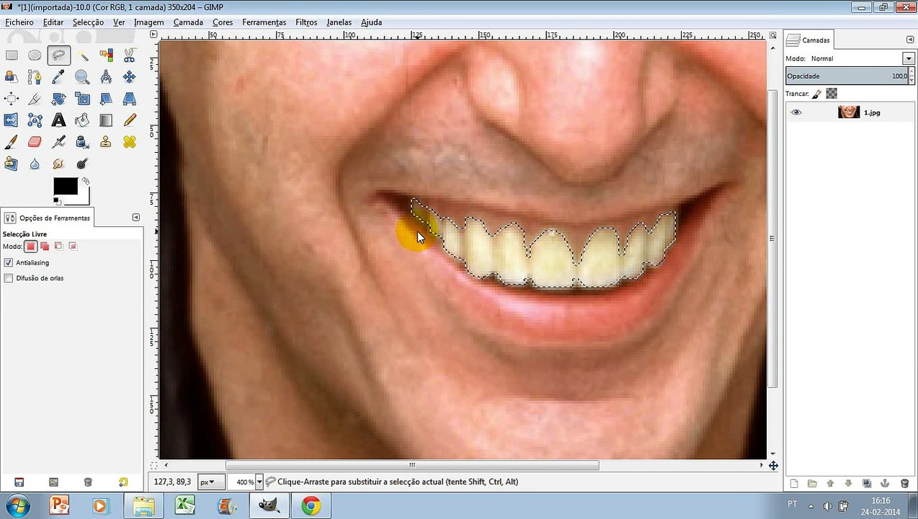
Task: Select the Blur/Sharpen droplet tool
Action: point(35,164)
